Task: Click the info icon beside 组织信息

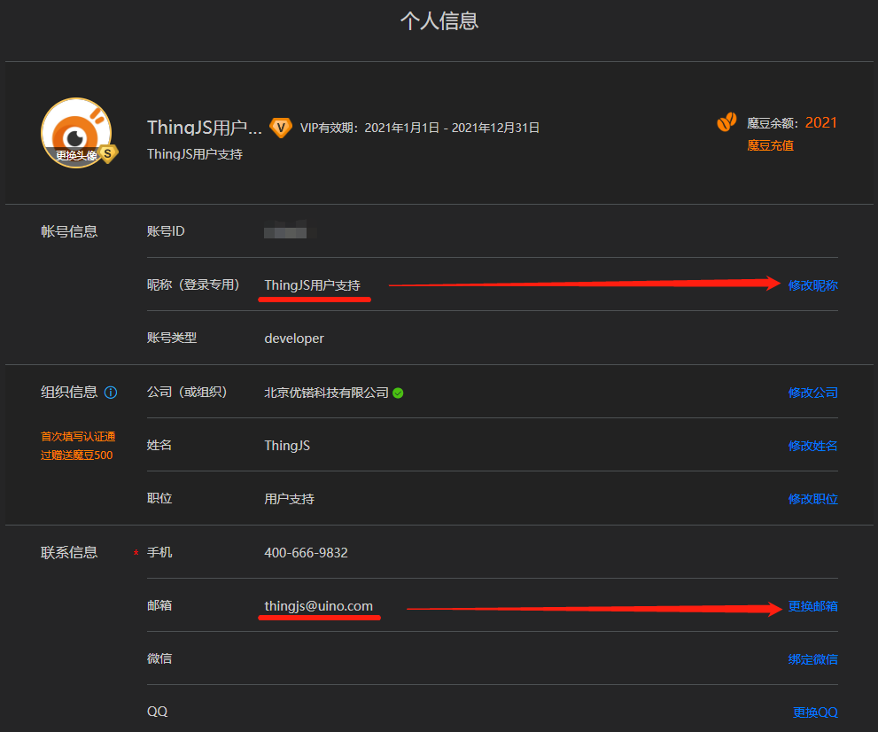Action: [111, 393]
